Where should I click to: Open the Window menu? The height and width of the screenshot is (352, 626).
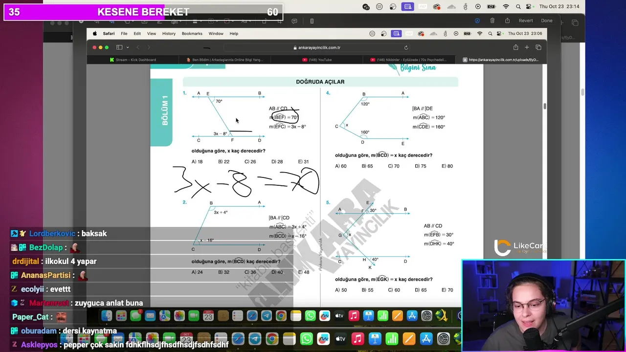[216, 34]
